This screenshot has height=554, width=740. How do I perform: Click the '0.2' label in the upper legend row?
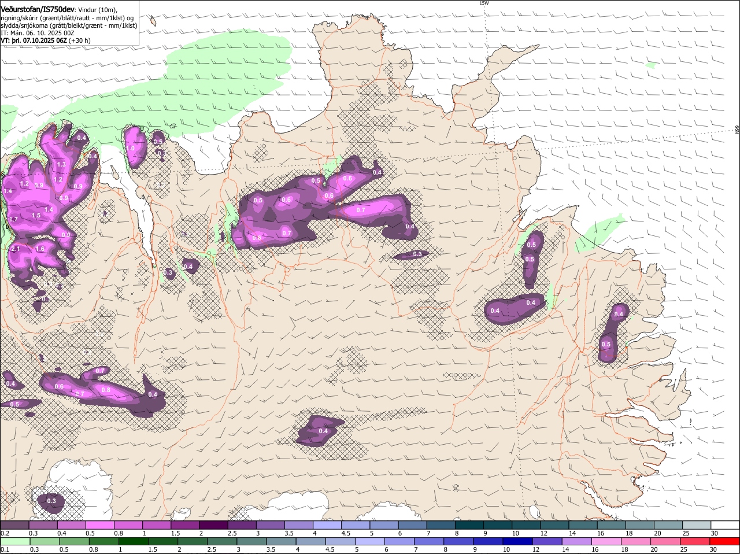click(5, 533)
